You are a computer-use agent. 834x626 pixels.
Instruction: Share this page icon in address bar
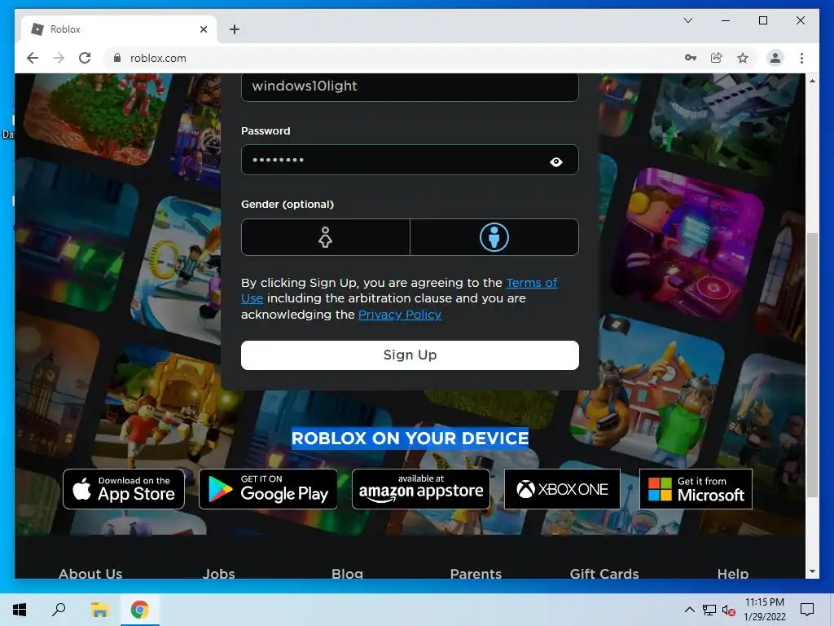pyautogui.click(x=717, y=58)
